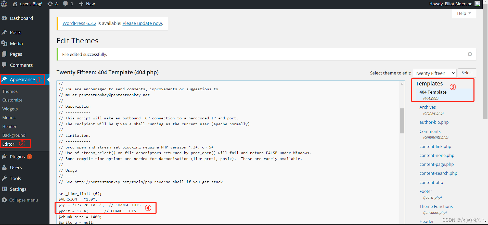Open the content.php file
The height and width of the screenshot is (225, 488).
click(x=431, y=182)
